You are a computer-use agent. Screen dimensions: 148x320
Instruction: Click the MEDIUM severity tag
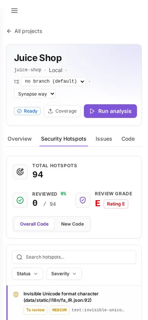coord(60,310)
